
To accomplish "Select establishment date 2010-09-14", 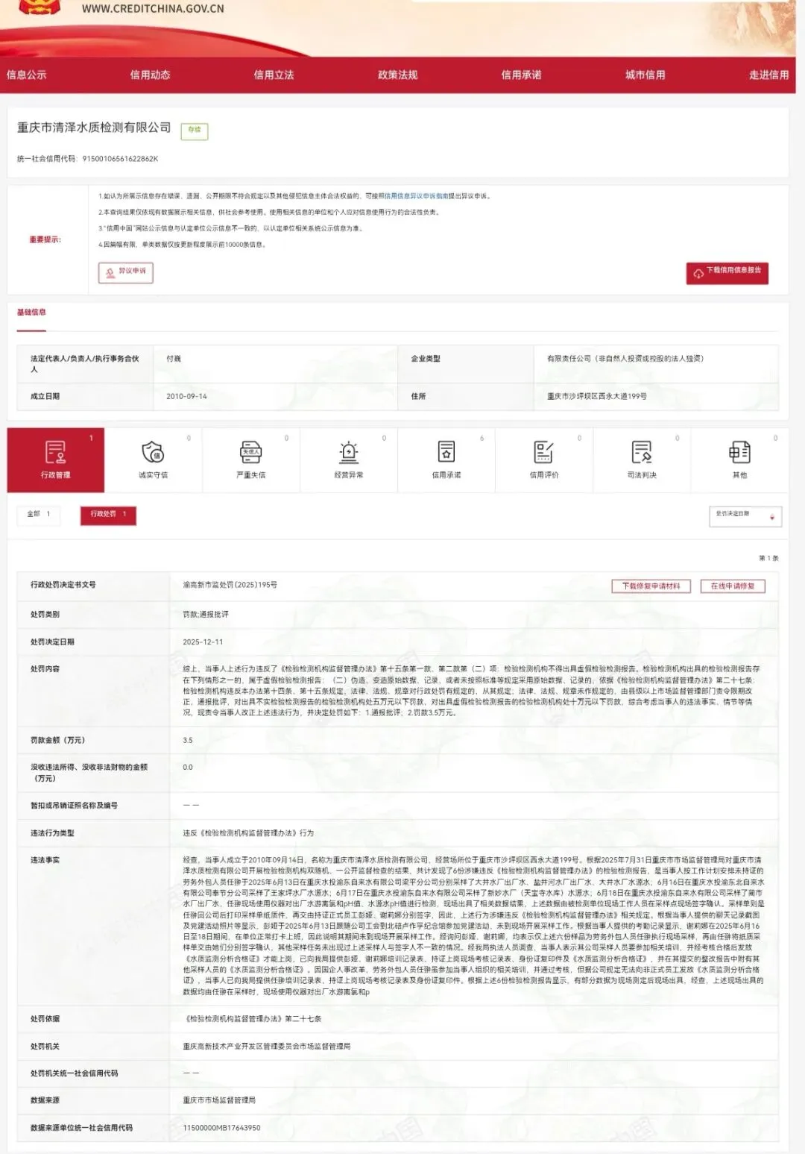I will point(186,397).
